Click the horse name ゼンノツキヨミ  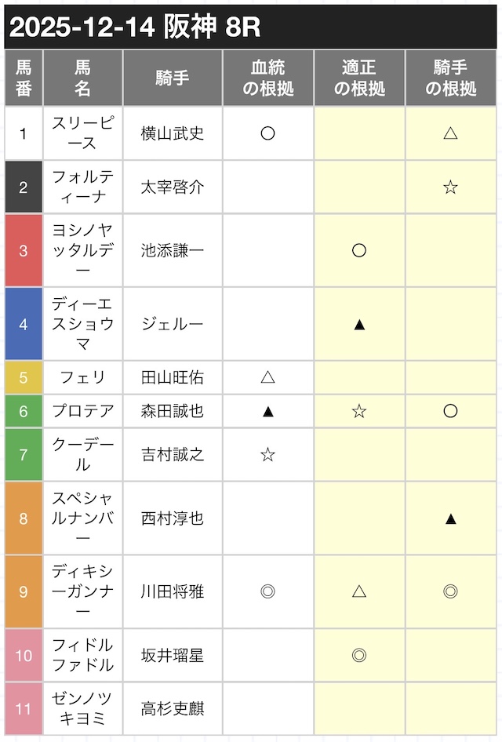pyautogui.click(x=82, y=709)
